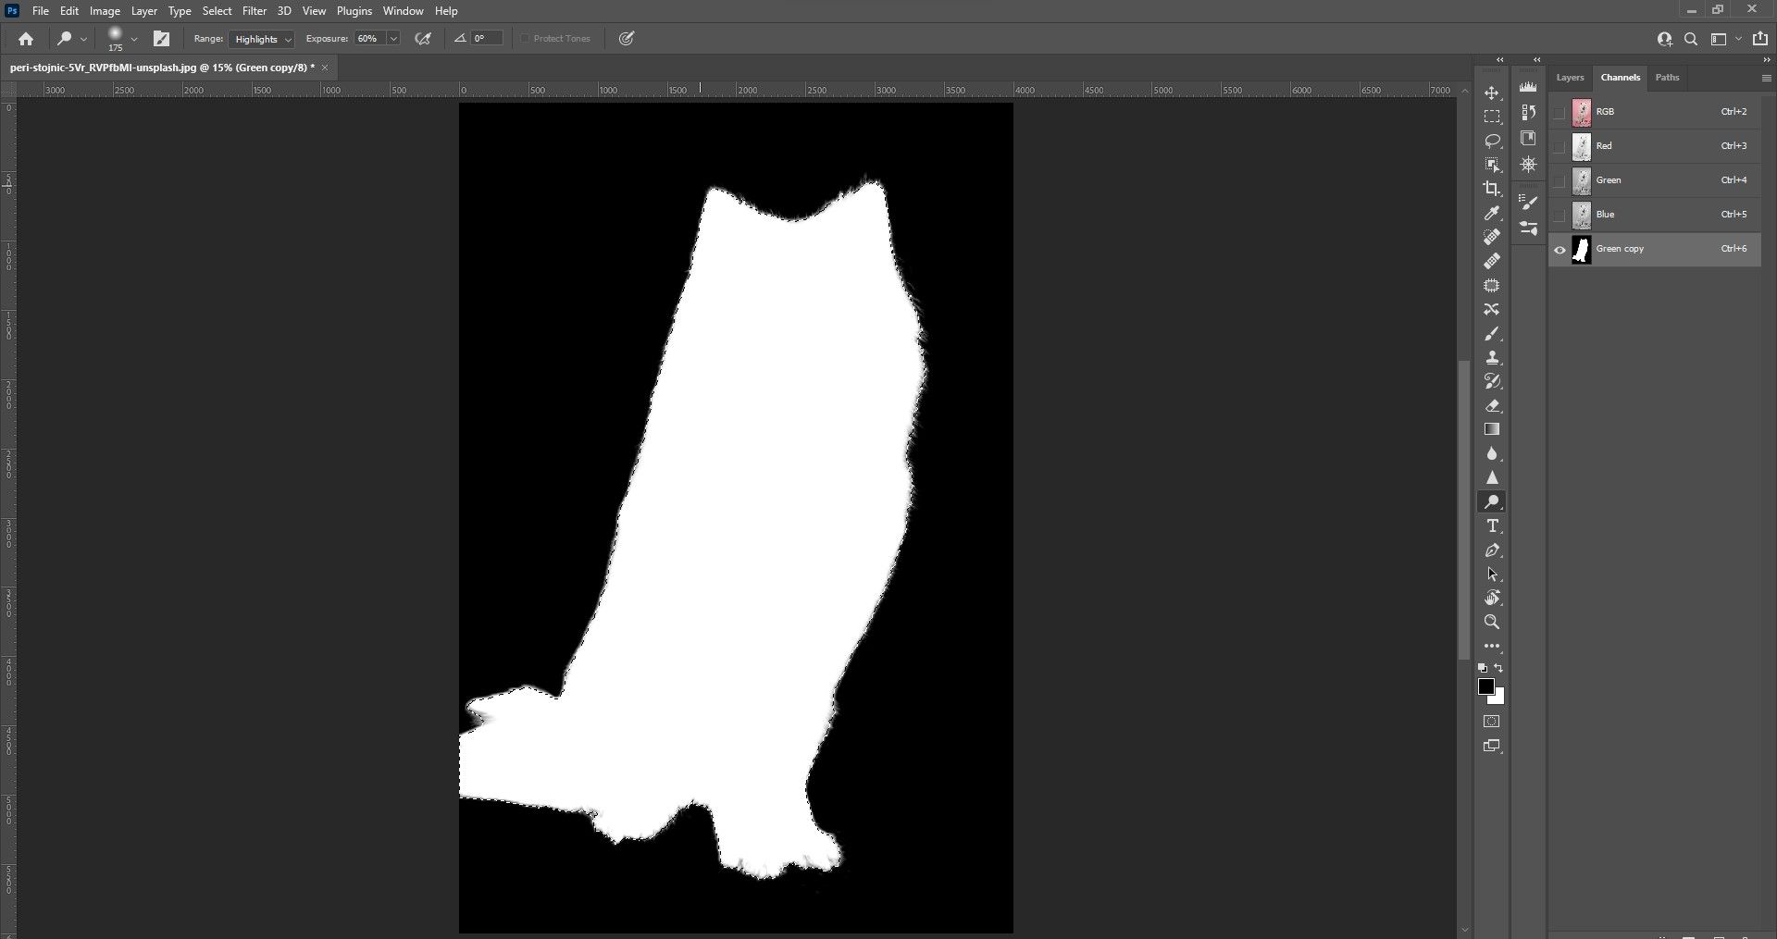Toggle the Brush Settings panel button in options bar
The width and height of the screenshot is (1777, 939).
coord(162,39)
